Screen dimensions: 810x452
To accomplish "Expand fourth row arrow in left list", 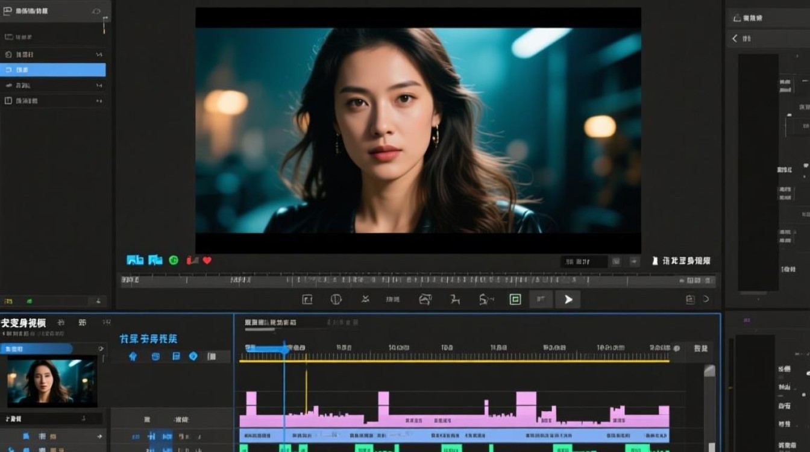I will point(99,86).
